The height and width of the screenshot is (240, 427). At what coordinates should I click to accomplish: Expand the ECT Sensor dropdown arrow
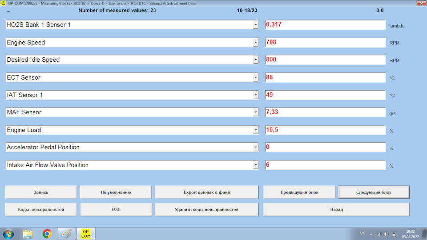[x=255, y=77]
